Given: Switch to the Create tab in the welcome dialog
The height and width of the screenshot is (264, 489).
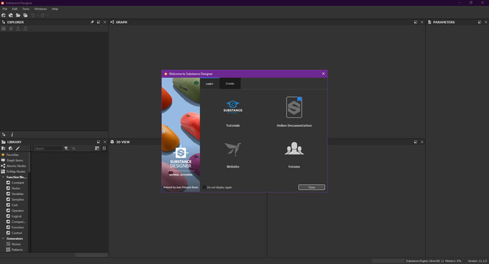Looking at the screenshot, I should pos(230,83).
